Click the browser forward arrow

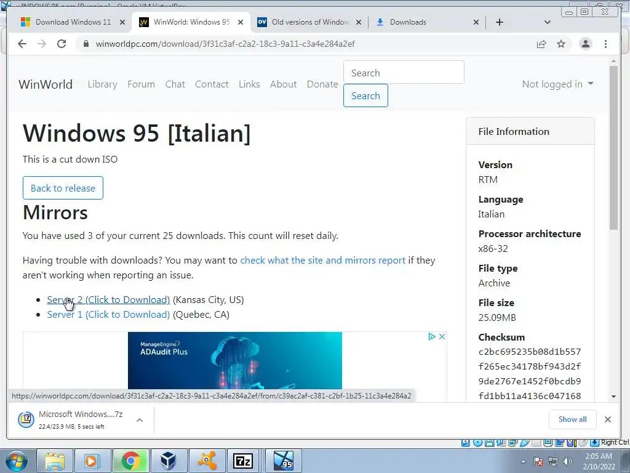pos(42,44)
